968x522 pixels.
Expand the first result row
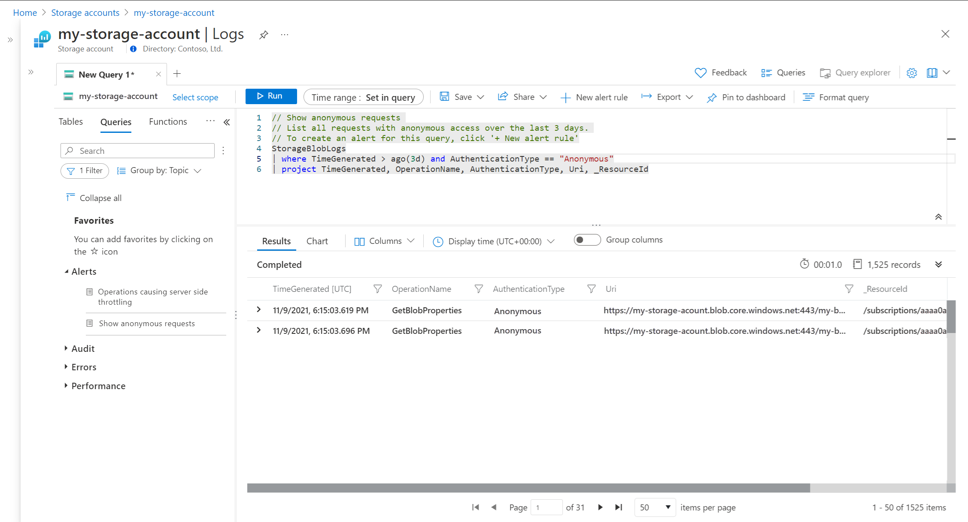(x=259, y=309)
